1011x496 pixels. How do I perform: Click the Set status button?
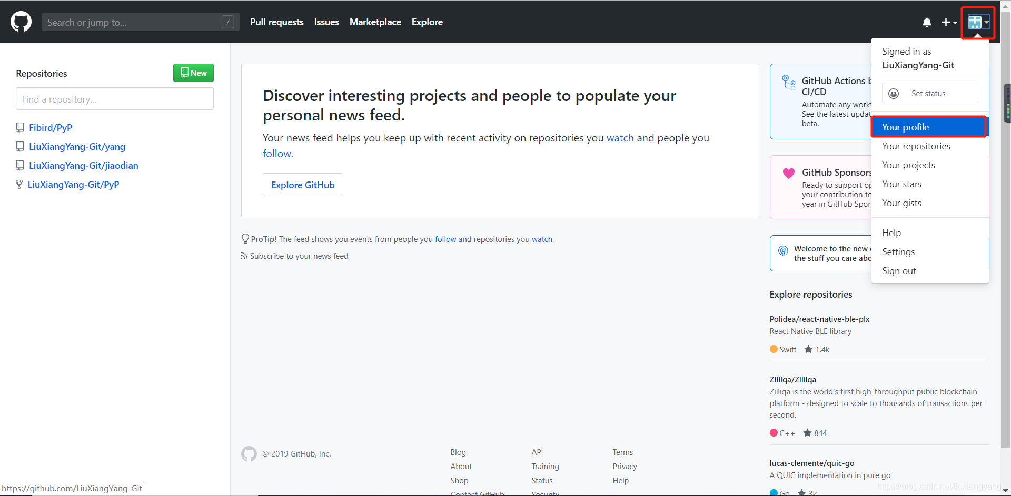pos(930,93)
